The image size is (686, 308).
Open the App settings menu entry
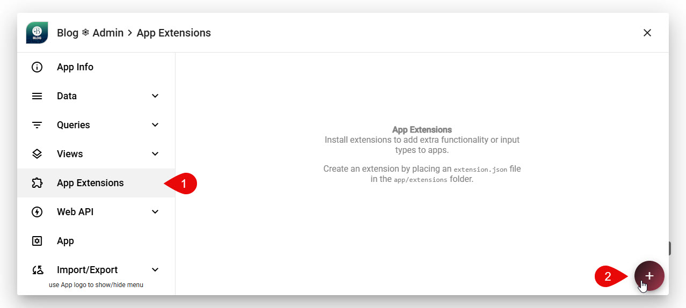point(65,241)
